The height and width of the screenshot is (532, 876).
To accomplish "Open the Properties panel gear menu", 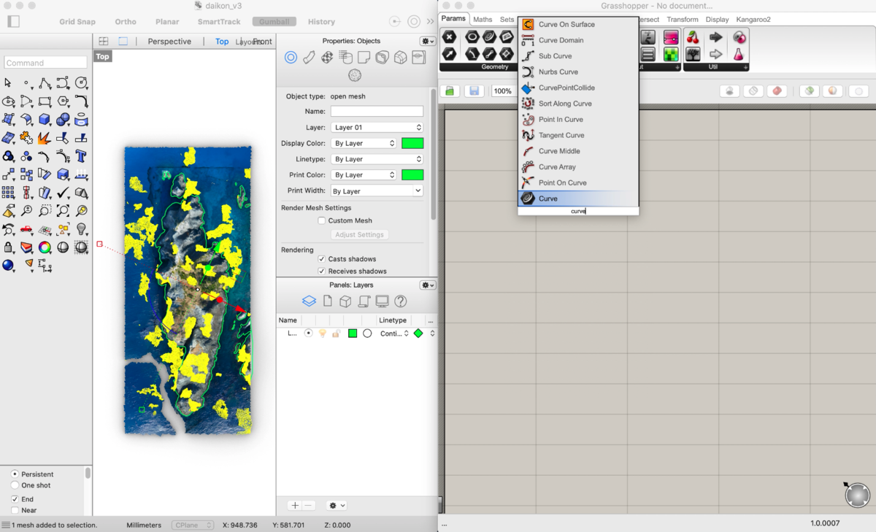I will click(428, 41).
